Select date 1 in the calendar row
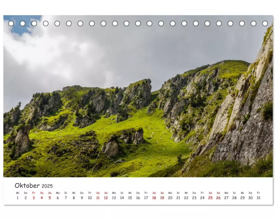 coord(18,198)
